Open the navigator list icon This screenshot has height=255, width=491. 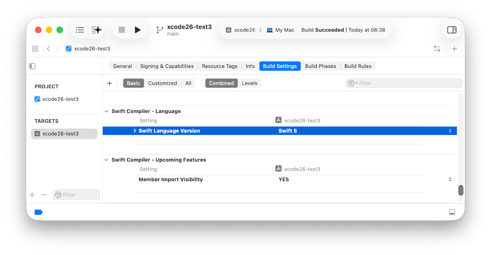click(x=80, y=30)
